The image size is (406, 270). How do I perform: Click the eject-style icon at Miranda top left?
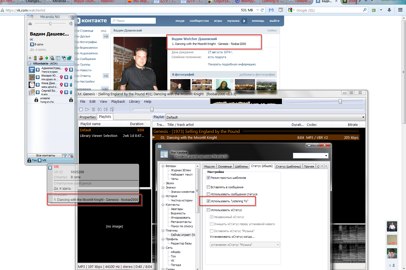[x=30, y=24]
